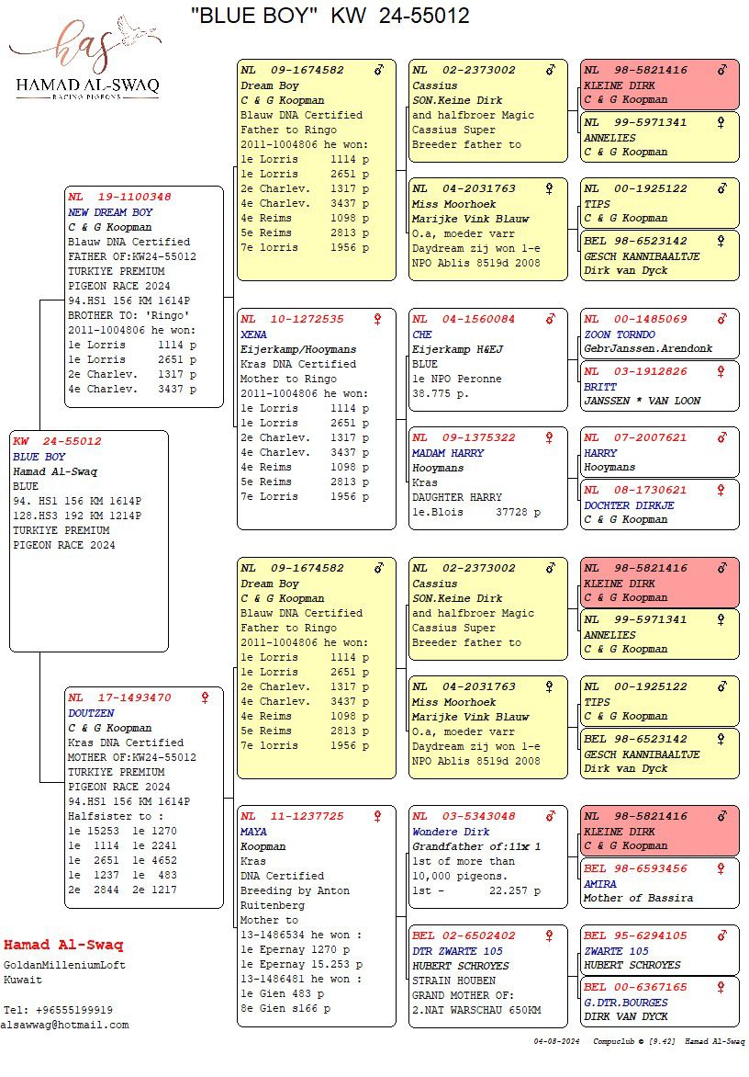Click the email address alsawwag@hotmail.com

click(64, 1025)
